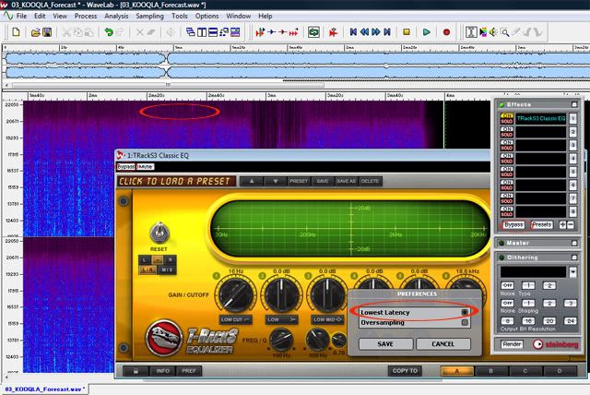Select the magnifier zoom tool
Image resolution: width=590 pixels, height=395 pixels.
point(504,32)
